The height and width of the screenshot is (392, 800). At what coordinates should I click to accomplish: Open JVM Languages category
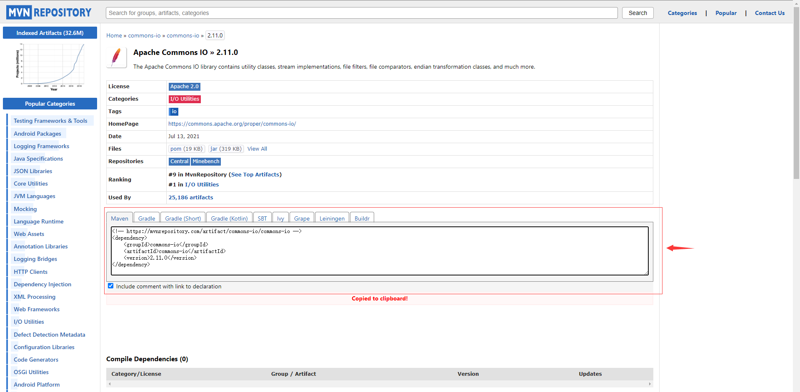[35, 196]
